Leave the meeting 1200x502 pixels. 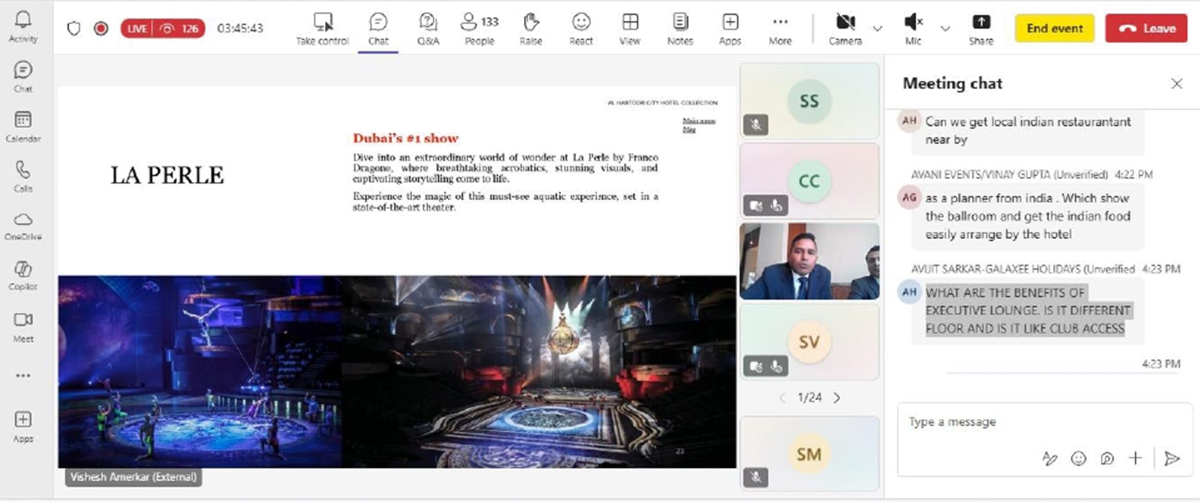pyautogui.click(x=1146, y=28)
